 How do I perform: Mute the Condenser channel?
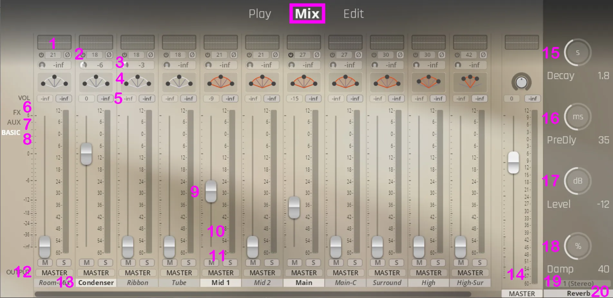point(87,263)
